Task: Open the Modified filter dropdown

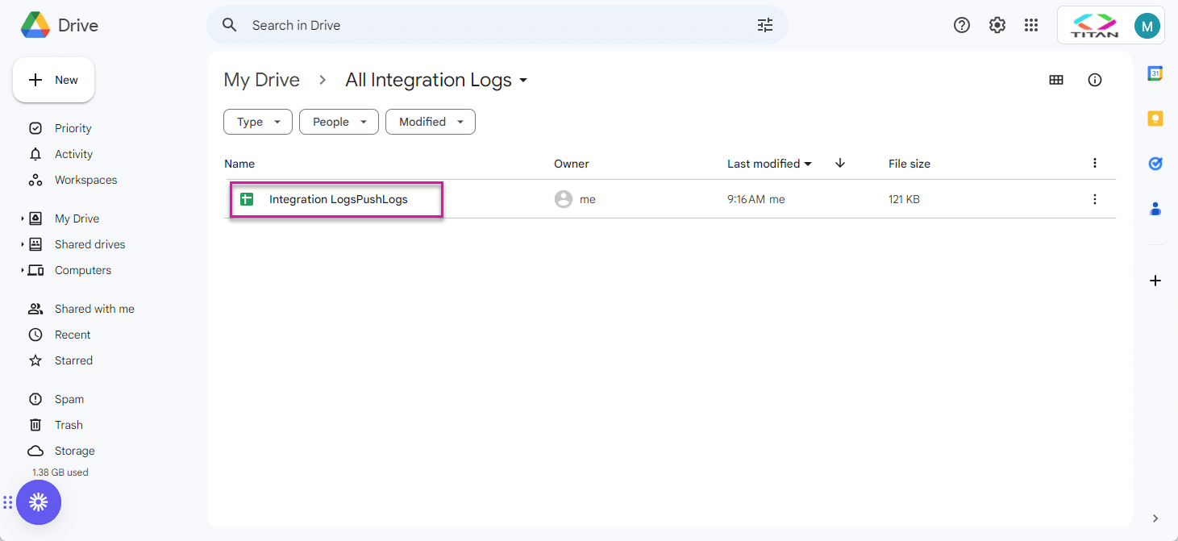Action: (x=431, y=122)
